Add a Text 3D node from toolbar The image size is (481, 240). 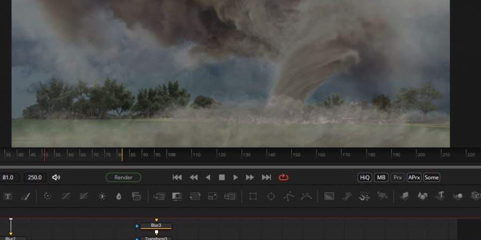pos(440,196)
